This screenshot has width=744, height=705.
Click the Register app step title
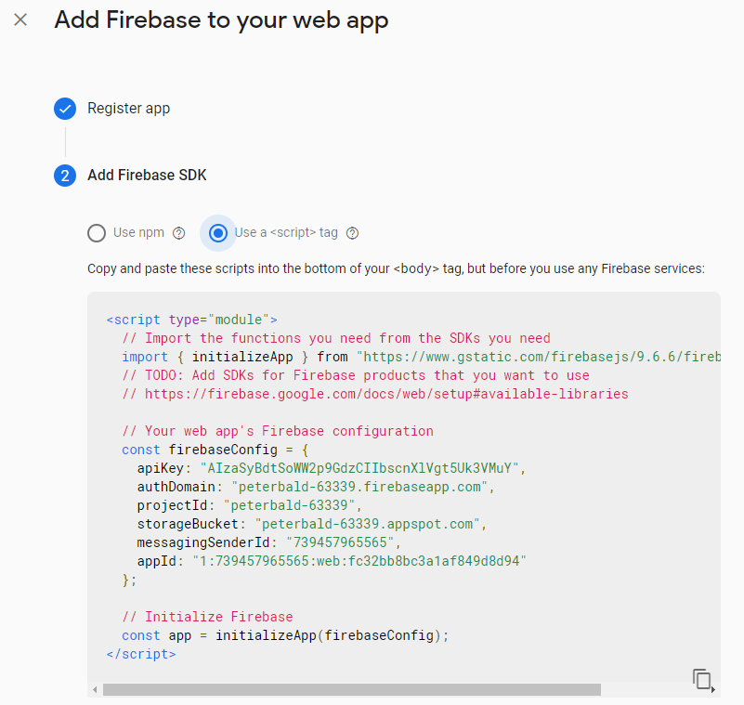point(128,109)
